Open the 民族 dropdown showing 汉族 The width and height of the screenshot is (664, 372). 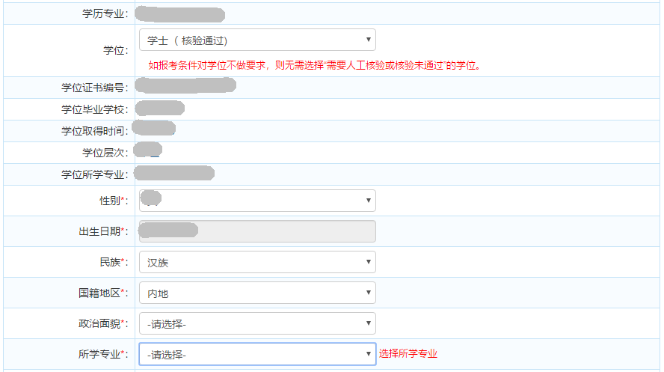(x=257, y=262)
